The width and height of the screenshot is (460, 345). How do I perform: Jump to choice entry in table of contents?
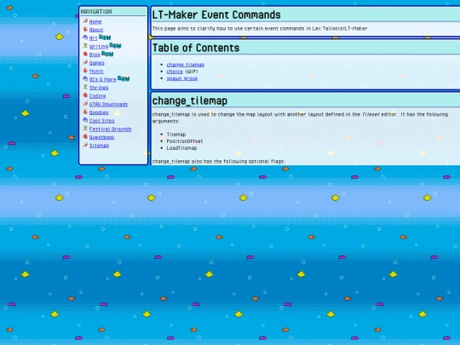[x=175, y=72]
